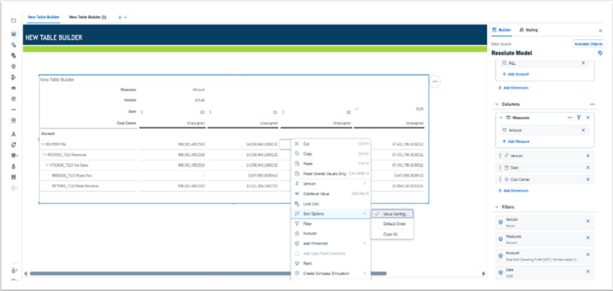Collapse the REV0001_7110 Revenues row
Screen dimensions: 613x291
coord(45,155)
